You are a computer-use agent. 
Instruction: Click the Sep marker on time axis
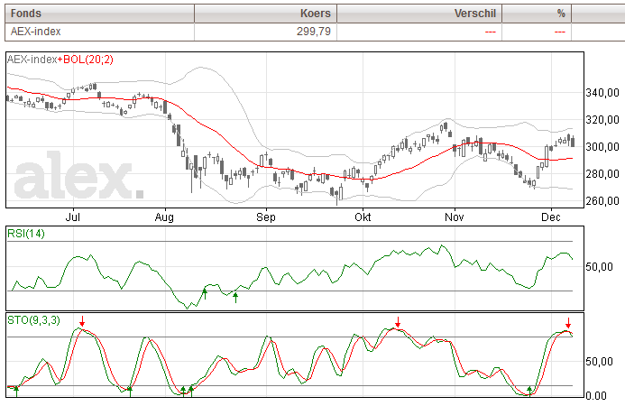pyautogui.click(x=266, y=217)
